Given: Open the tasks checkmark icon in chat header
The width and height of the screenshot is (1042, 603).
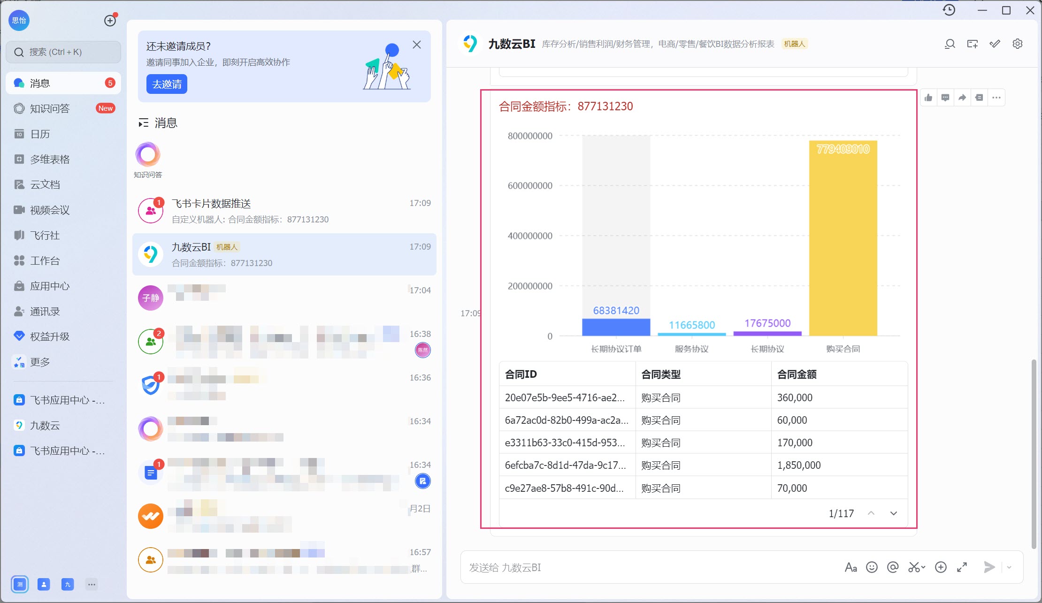Looking at the screenshot, I should tap(995, 44).
